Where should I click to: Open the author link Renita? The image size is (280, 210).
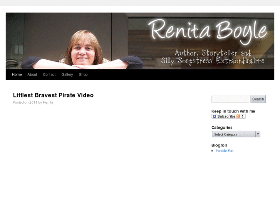click(48, 102)
